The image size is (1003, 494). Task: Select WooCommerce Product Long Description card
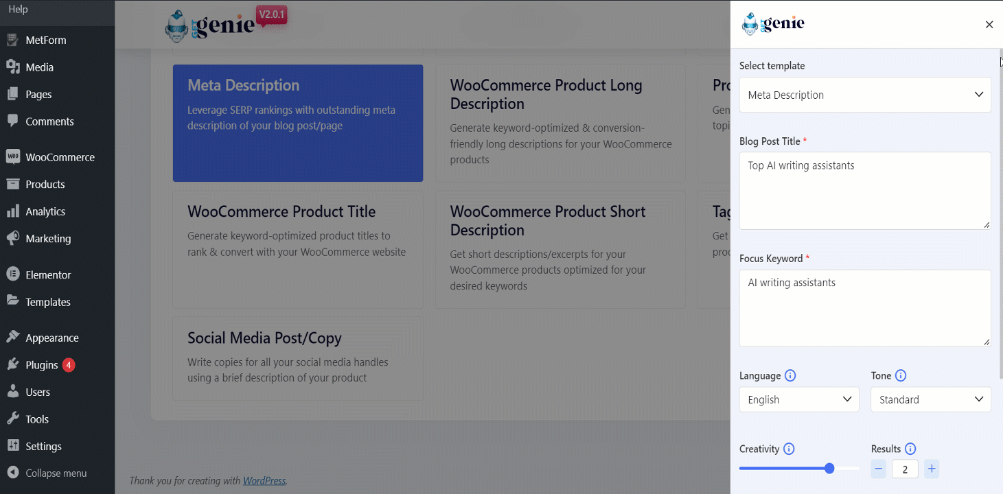click(560, 123)
